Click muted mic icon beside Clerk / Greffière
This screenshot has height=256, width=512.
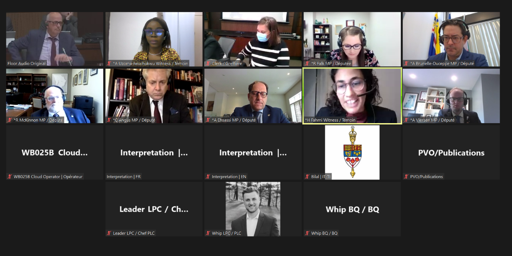pos(208,64)
